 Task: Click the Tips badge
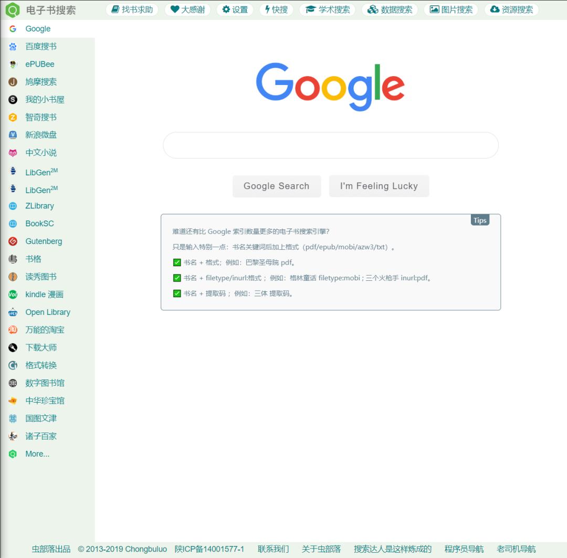(x=480, y=220)
